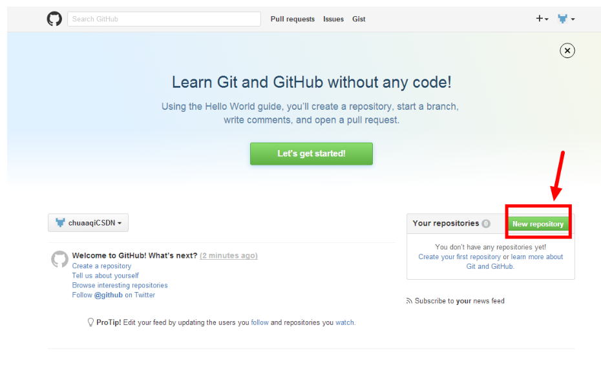
Task: Open the plus create-new dropdown
Action: click(x=542, y=18)
